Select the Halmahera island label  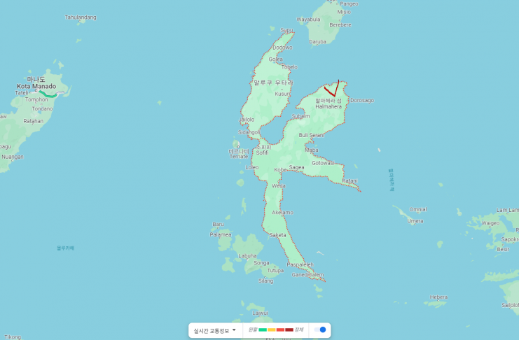[328, 106]
